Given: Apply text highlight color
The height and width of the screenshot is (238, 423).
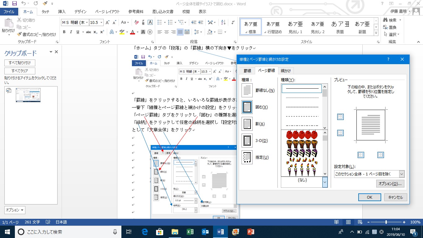Looking at the screenshot, I should point(121,32).
